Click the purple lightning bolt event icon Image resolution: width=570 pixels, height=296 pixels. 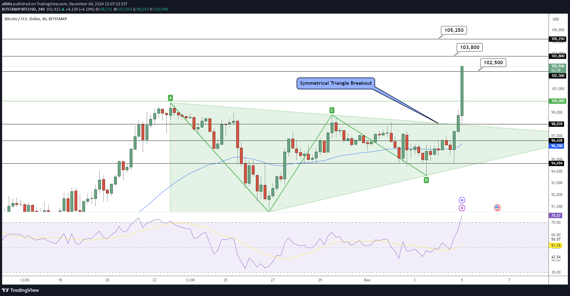click(462, 208)
